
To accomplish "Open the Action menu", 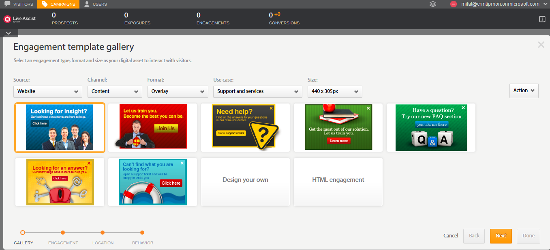I will (524, 91).
